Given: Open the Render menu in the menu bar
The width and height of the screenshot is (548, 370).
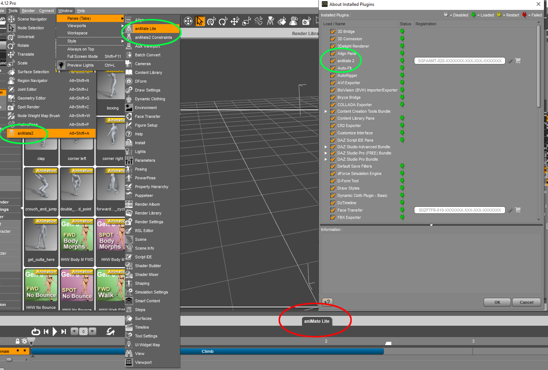Looking at the screenshot, I should pyautogui.click(x=28, y=11).
